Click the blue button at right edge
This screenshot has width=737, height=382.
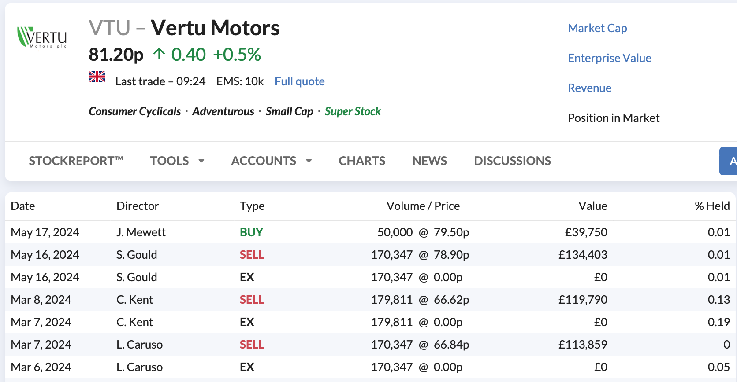pyautogui.click(x=728, y=161)
